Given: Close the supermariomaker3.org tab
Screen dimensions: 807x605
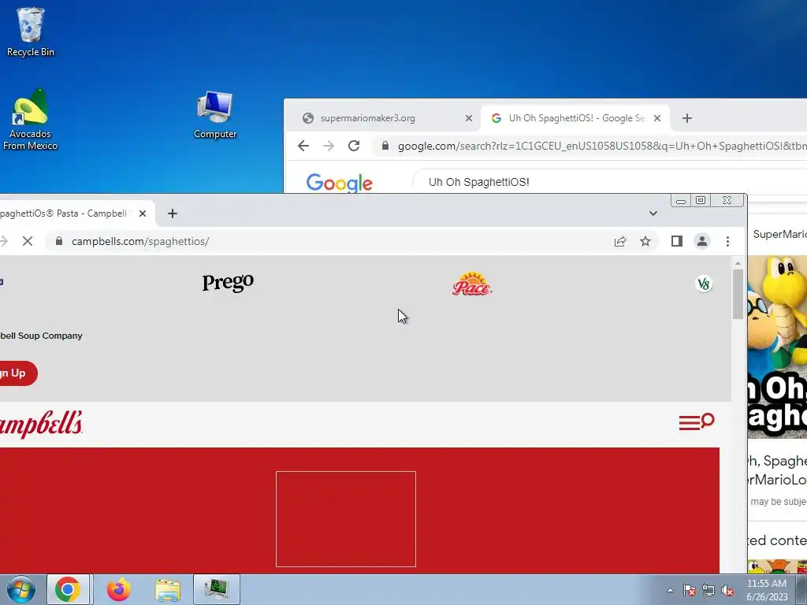Looking at the screenshot, I should tap(468, 118).
